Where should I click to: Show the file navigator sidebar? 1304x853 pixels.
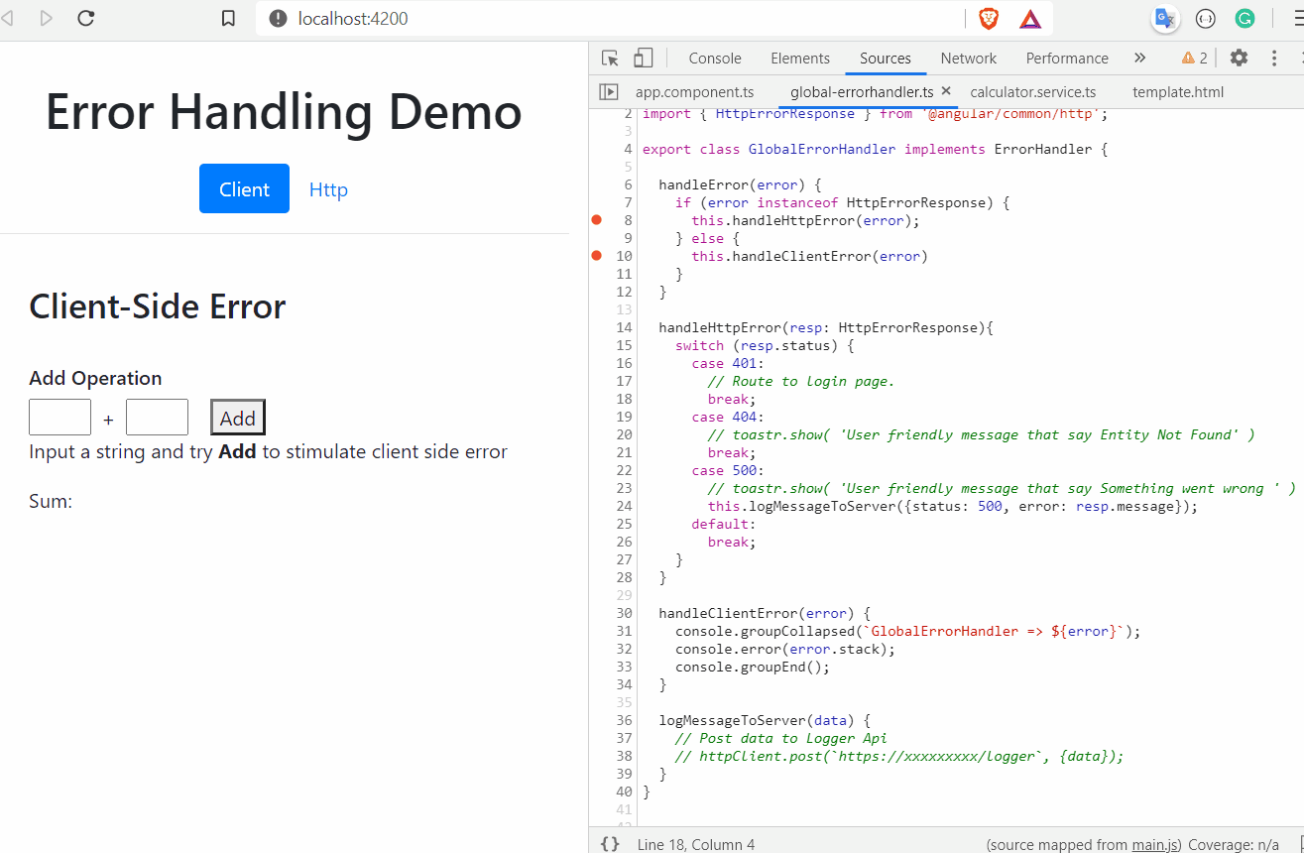point(608,92)
